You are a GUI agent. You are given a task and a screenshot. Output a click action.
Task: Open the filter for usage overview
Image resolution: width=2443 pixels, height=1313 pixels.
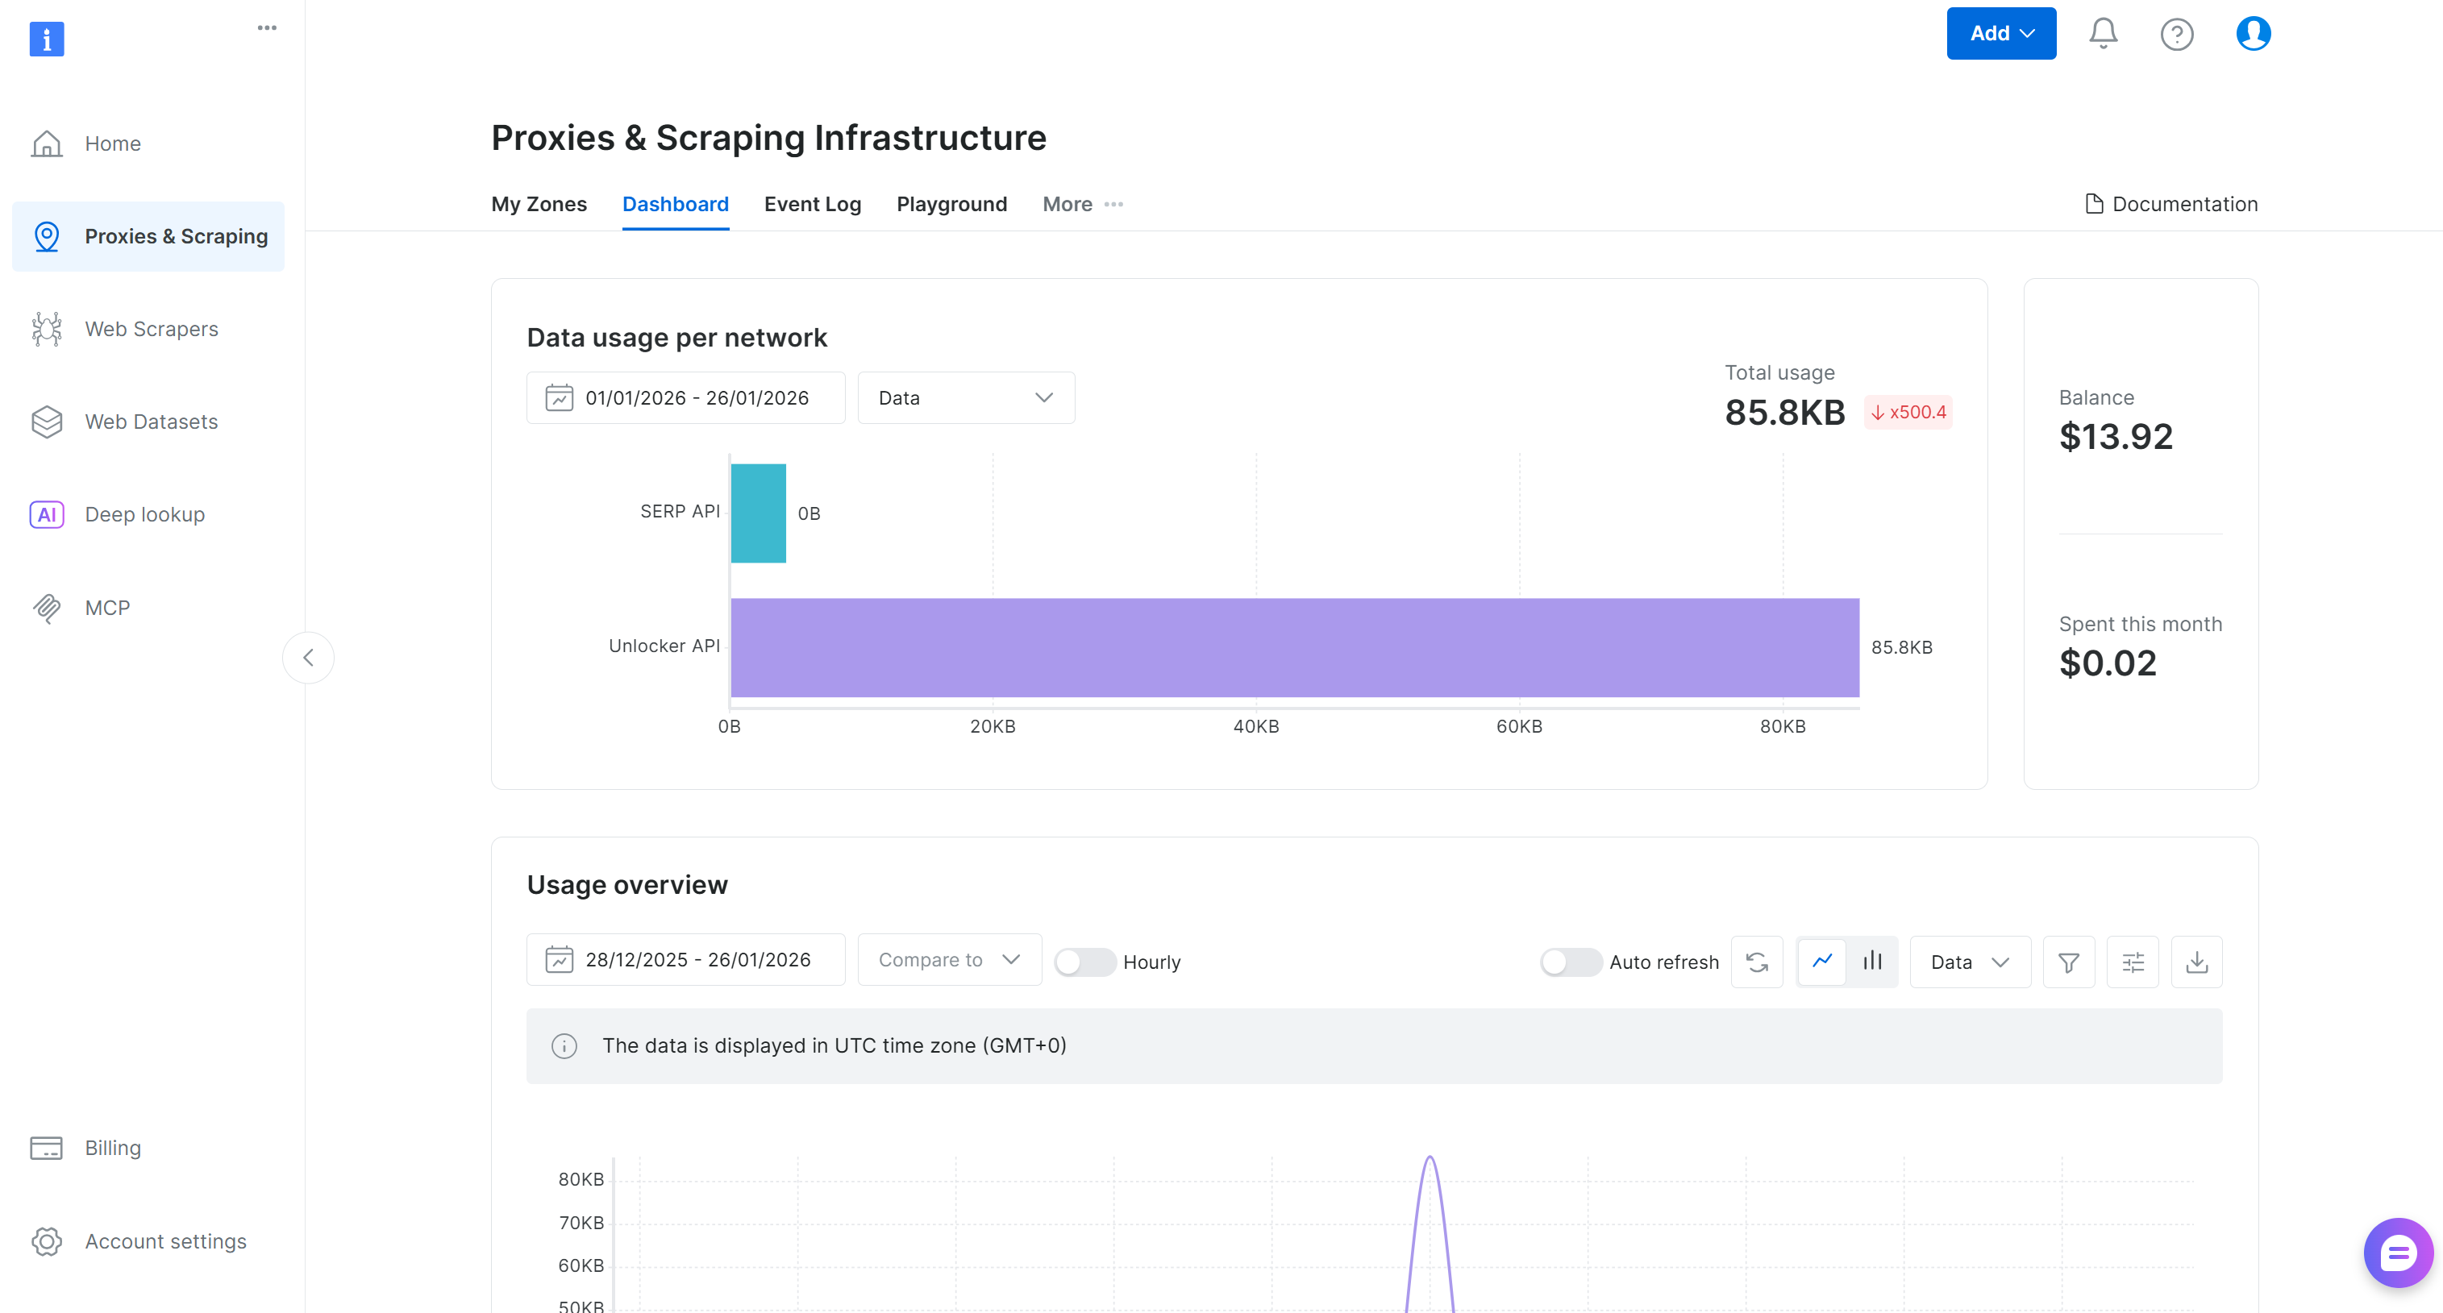coord(2070,962)
